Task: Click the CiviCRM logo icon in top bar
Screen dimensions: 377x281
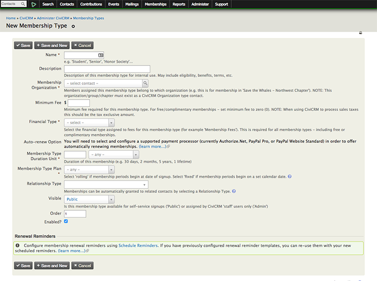Action: 34,4
